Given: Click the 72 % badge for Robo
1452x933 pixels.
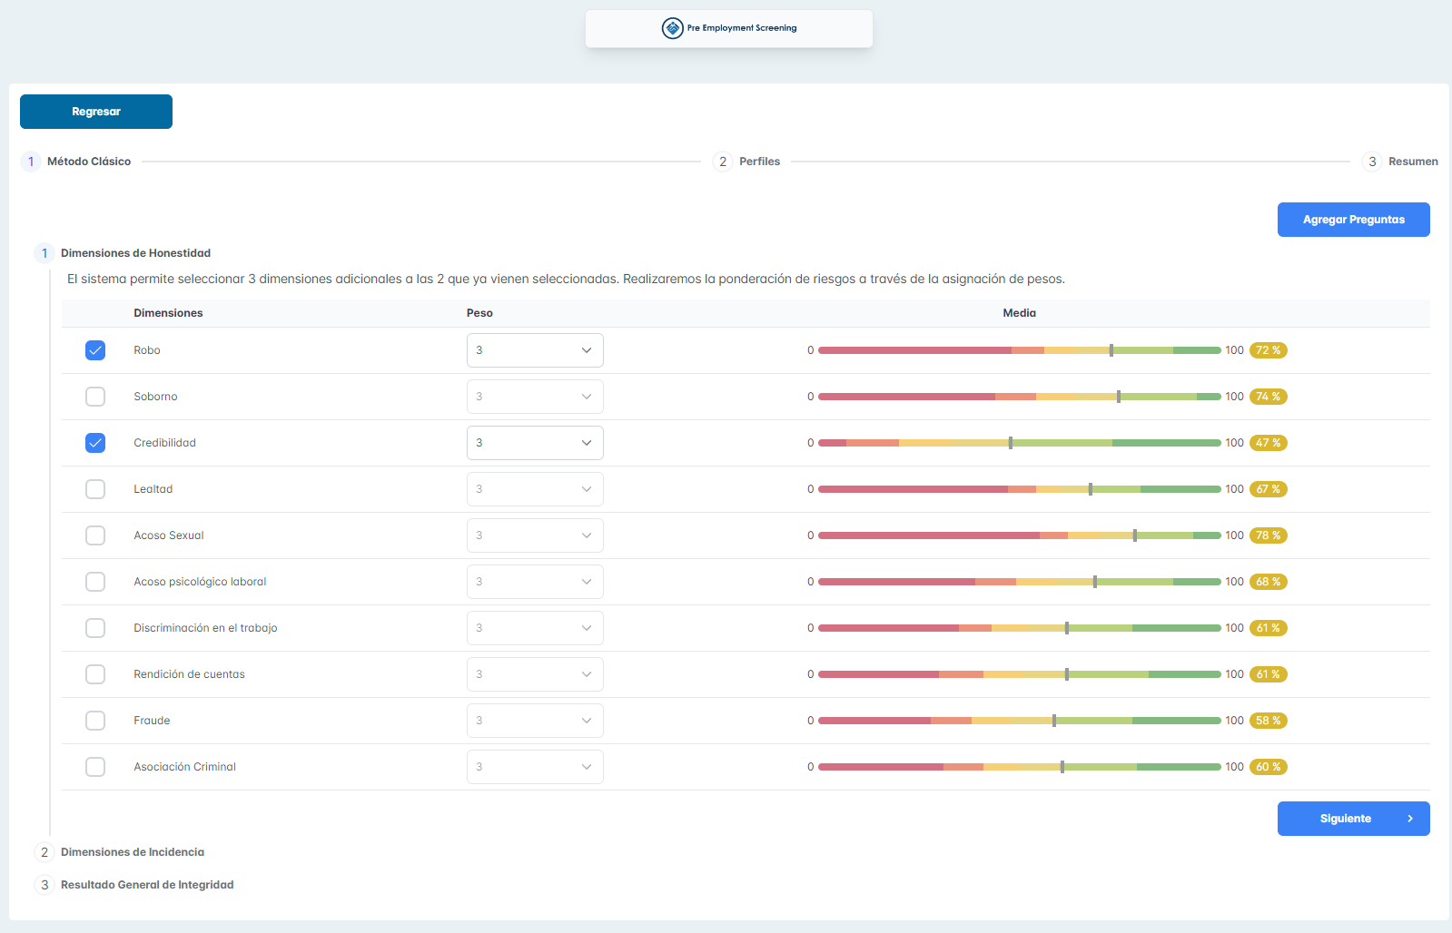Looking at the screenshot, I should [1268, 350].
